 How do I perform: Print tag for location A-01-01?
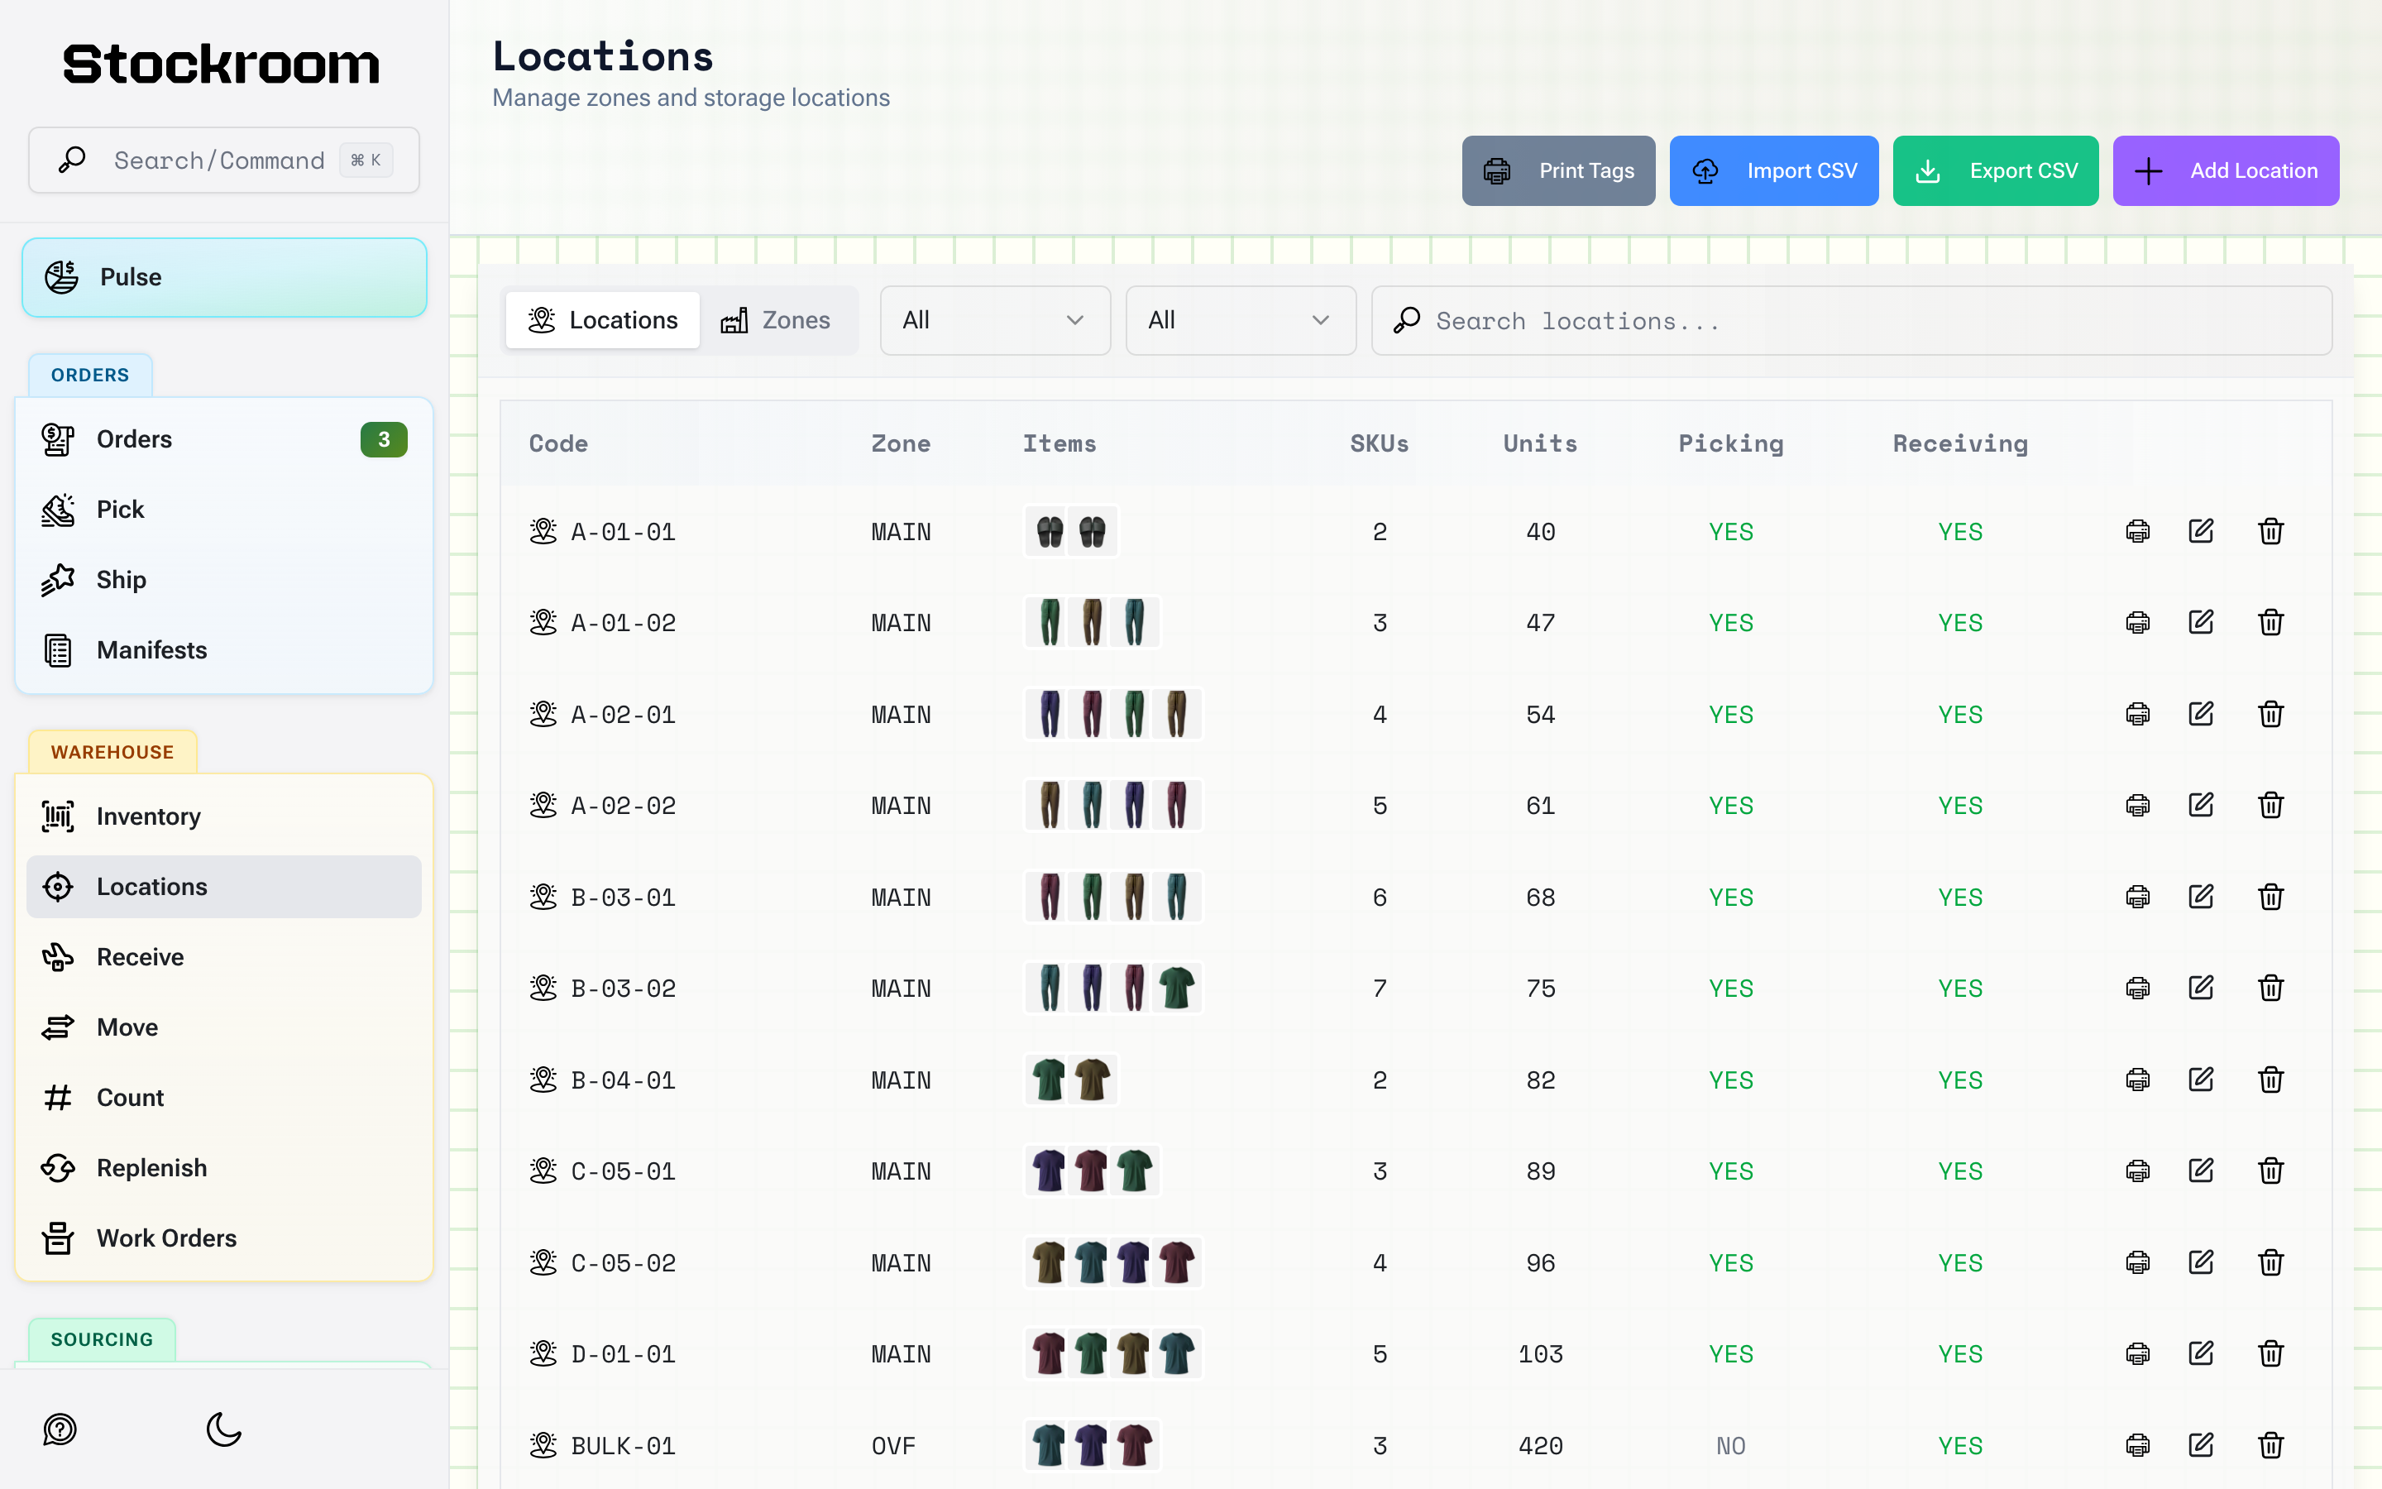pos(2137,532)
